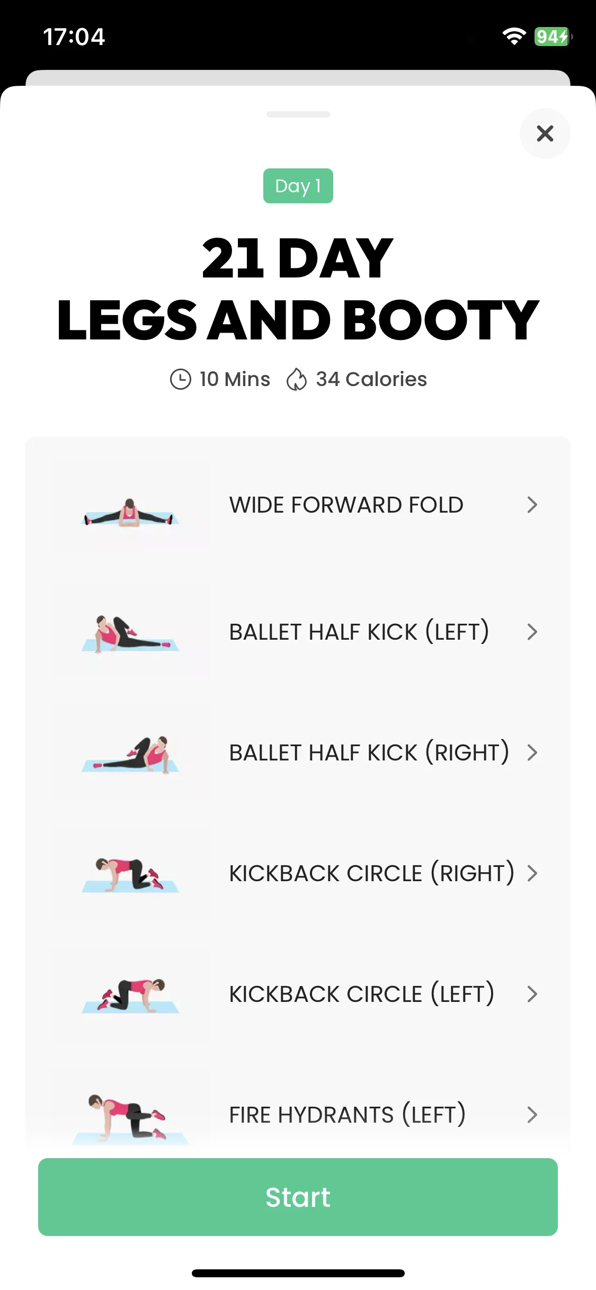Select the Wide Forward Fold label
596x1290 pixels.
pos(346,505)
